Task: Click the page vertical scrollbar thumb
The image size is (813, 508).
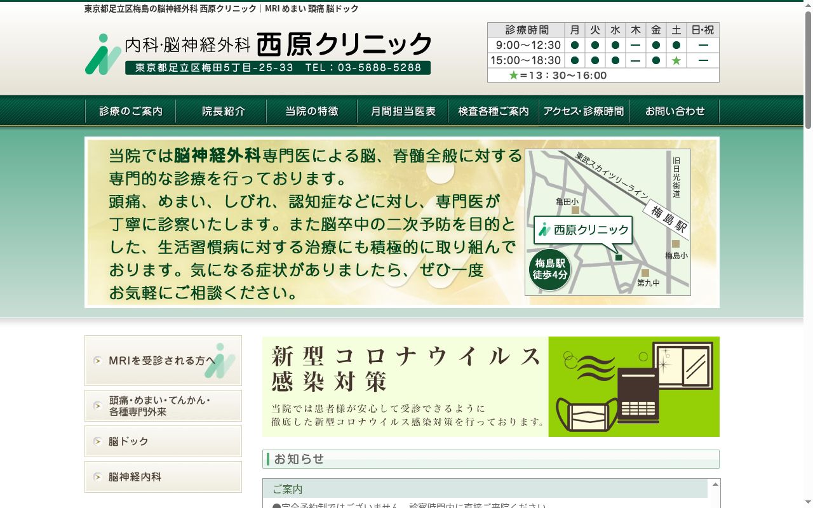Action: (808, 70)
